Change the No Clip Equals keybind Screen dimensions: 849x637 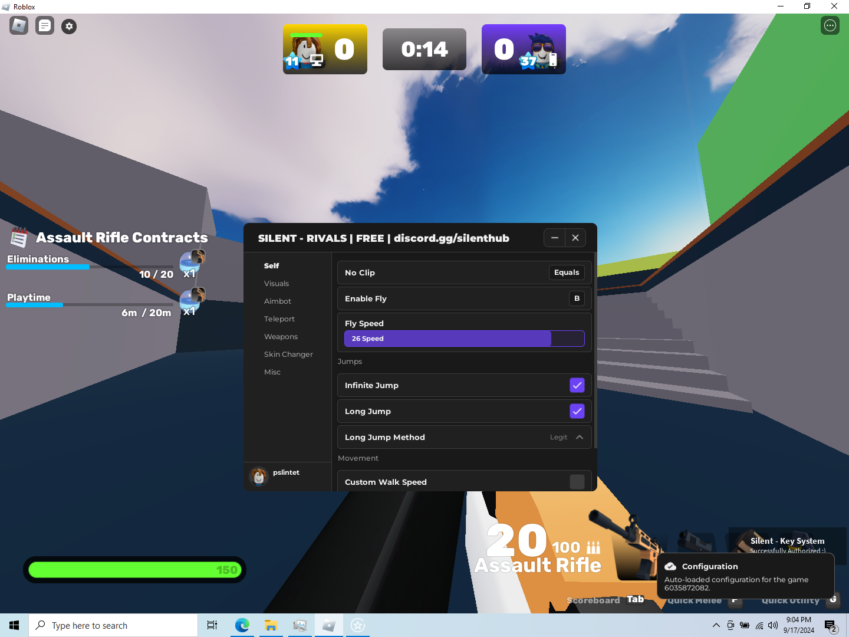(567, 272)
